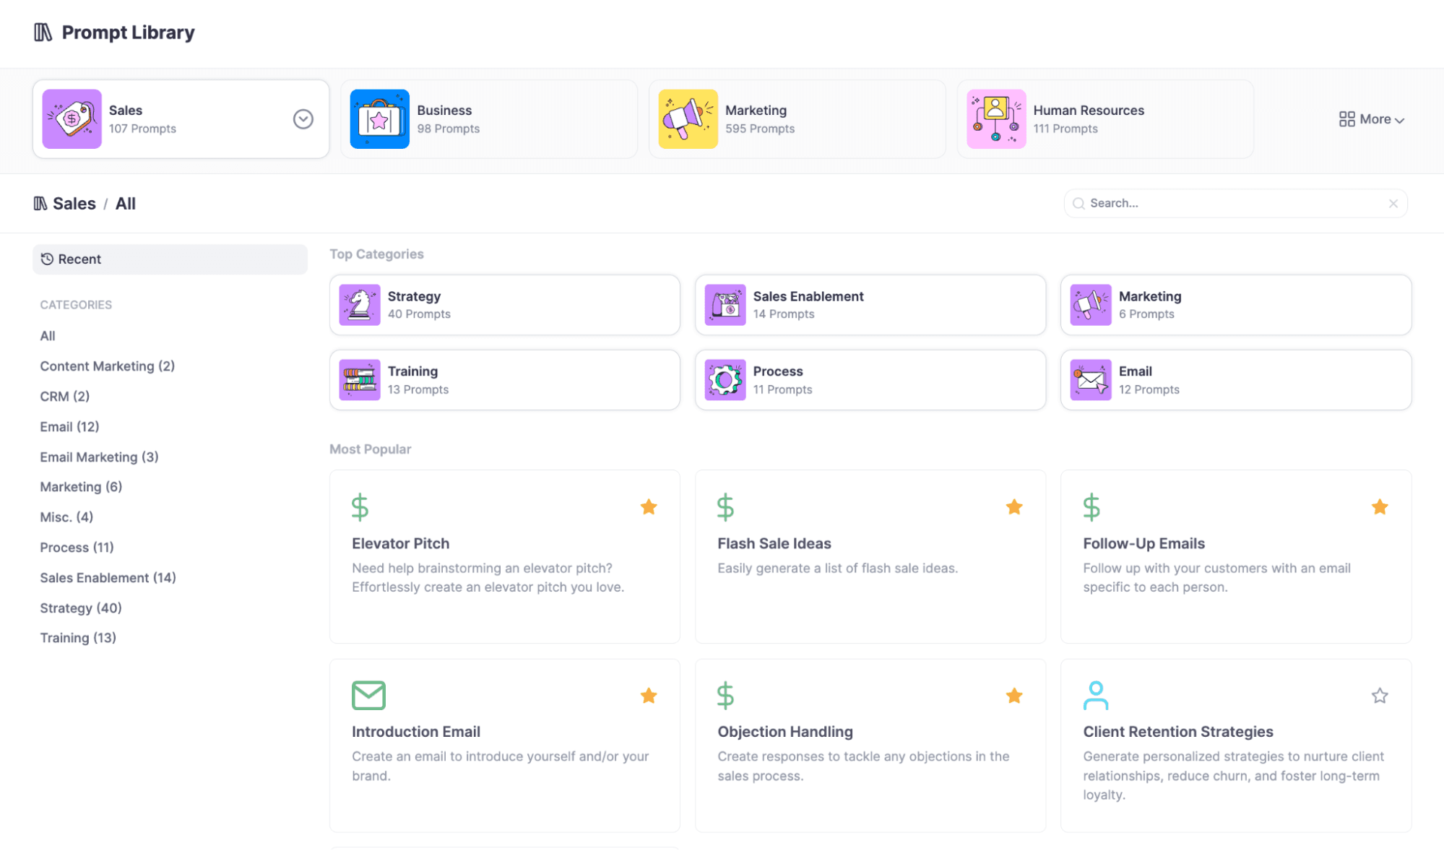Click the Strategy chess knight icon
The width and height of the screenshot is (1444, 851).
coord(360,305)
